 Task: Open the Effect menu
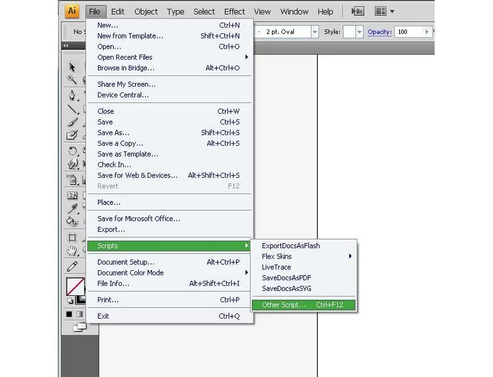[x=234, y=12]
